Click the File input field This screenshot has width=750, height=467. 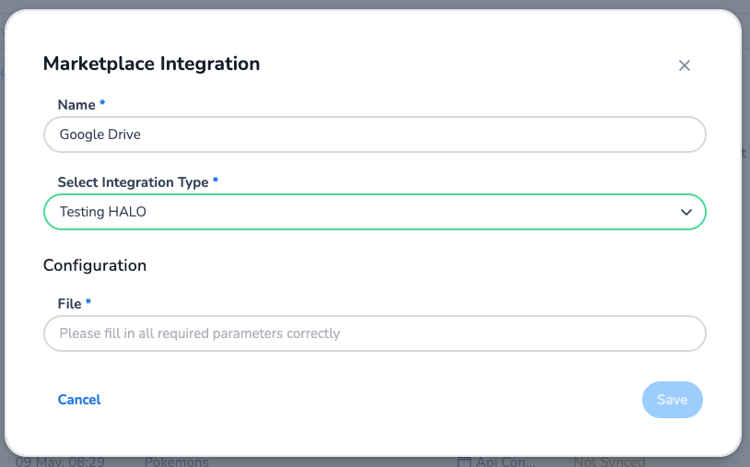[x=374, y=333]
